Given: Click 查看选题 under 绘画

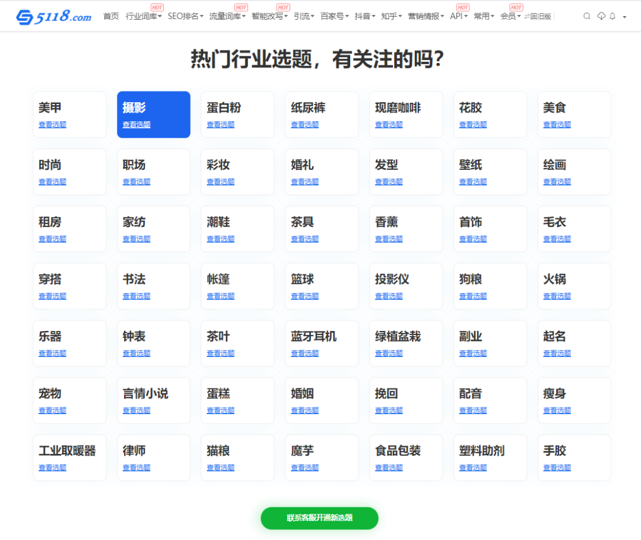Looking at the screenshot, I should (x=557, y=182).
